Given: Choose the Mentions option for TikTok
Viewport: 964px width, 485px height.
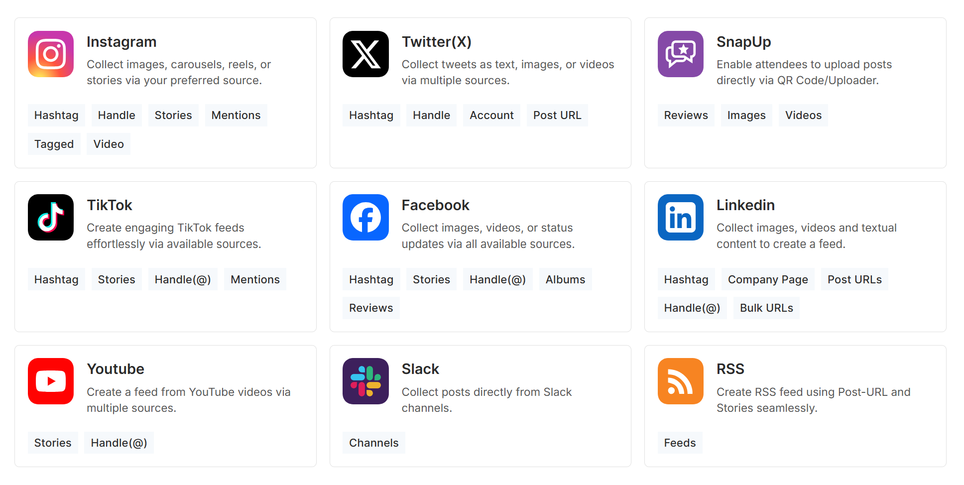Looking at the screenshot, I should [x=255, y=279].
